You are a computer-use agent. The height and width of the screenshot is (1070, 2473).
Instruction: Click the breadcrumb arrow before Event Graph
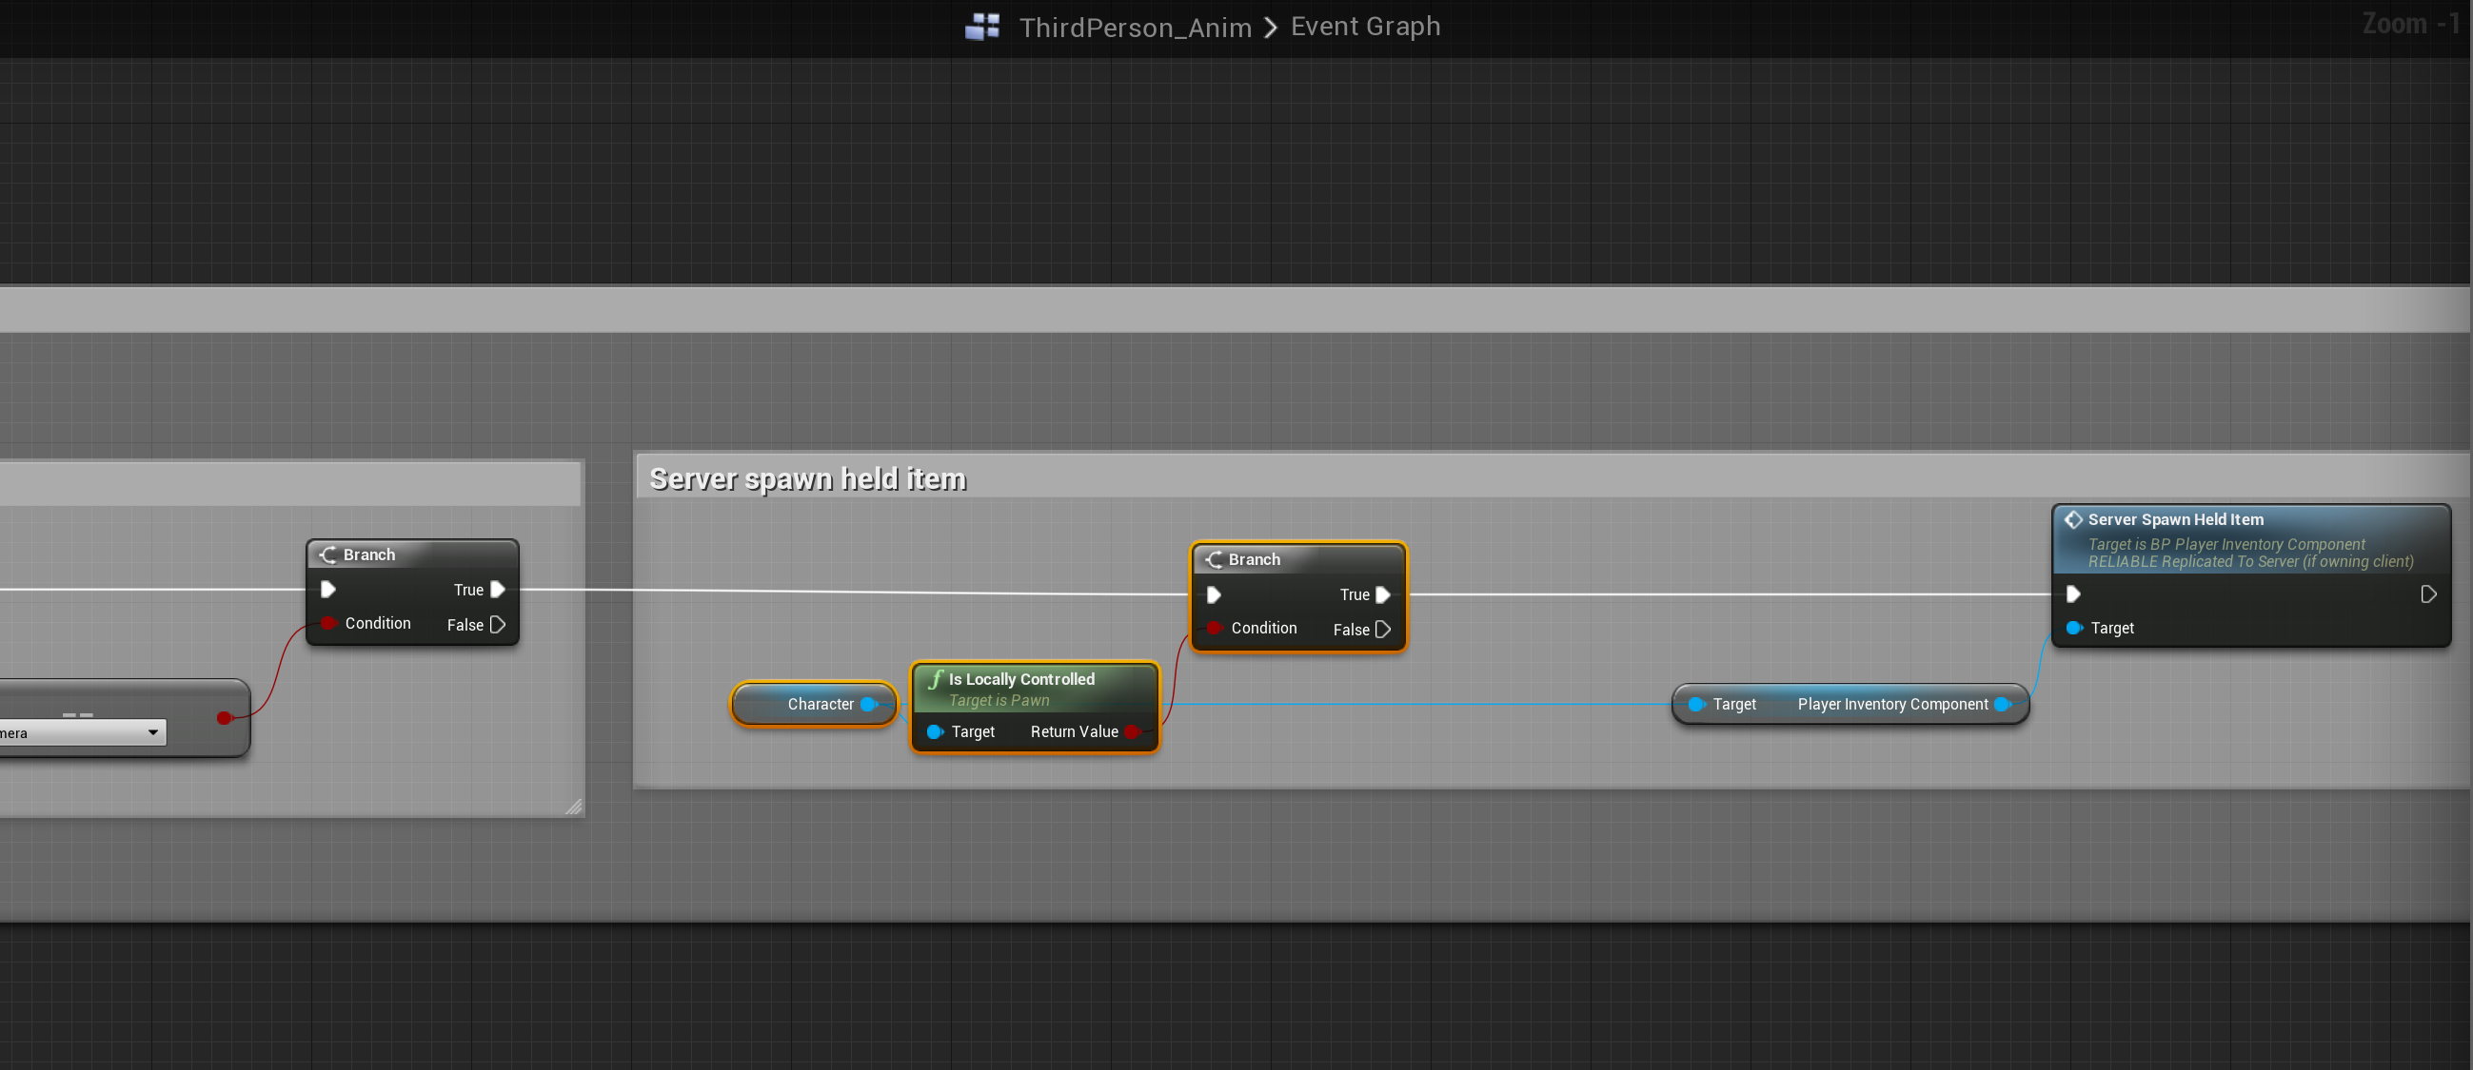coord(1270,27)
